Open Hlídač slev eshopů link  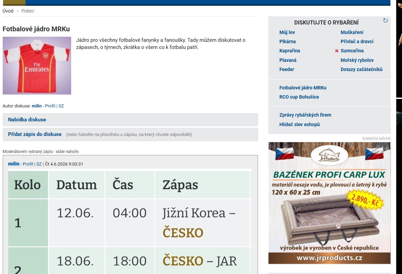pos(300,124)
